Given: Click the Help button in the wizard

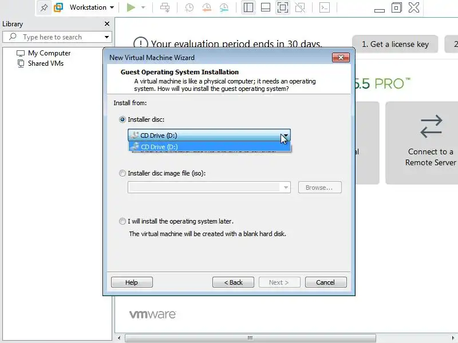Looking at the screenshot, I should (x=132, y=282).
